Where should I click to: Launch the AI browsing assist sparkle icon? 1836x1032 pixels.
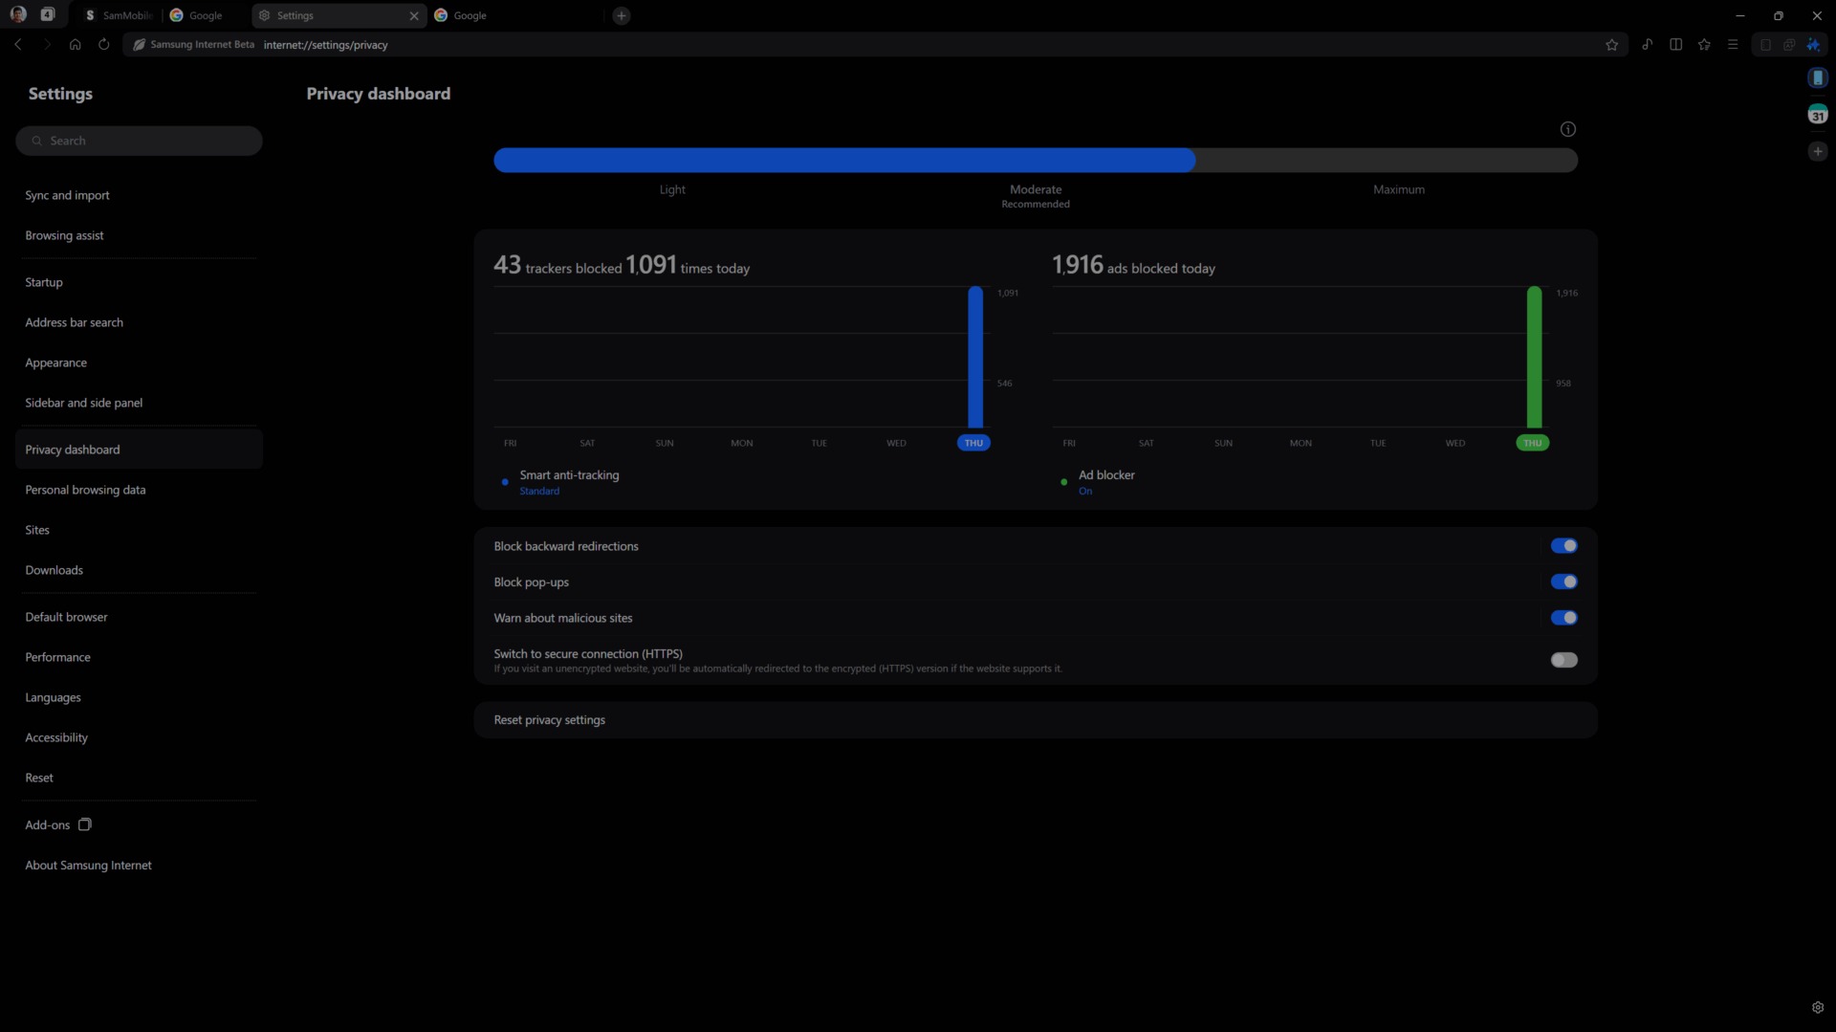[x=1815, y=44]
